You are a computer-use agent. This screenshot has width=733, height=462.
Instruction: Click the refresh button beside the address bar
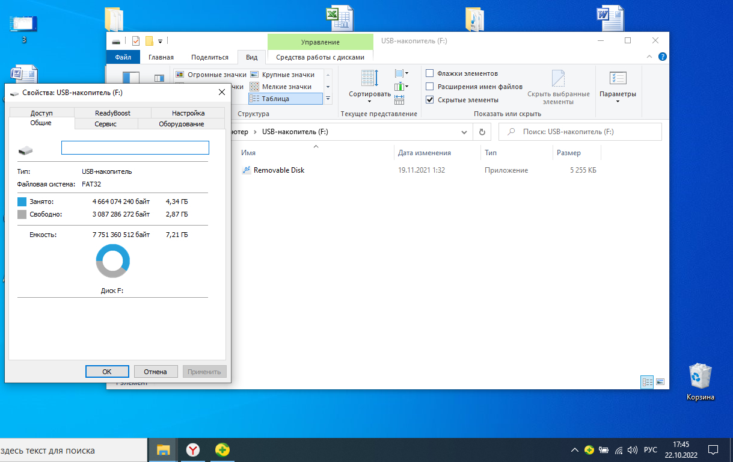tap(482, 132)
